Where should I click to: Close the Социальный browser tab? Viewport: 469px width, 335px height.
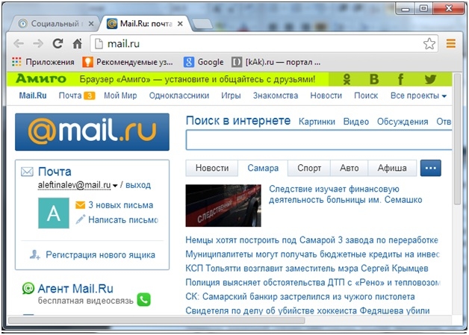click(91, 24)
